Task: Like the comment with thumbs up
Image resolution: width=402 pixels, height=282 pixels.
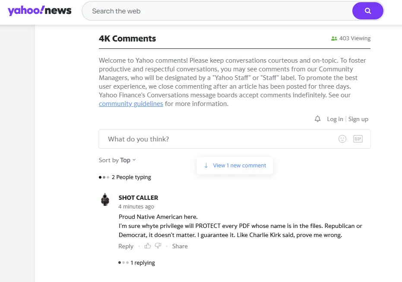Action: pos(148,246)
